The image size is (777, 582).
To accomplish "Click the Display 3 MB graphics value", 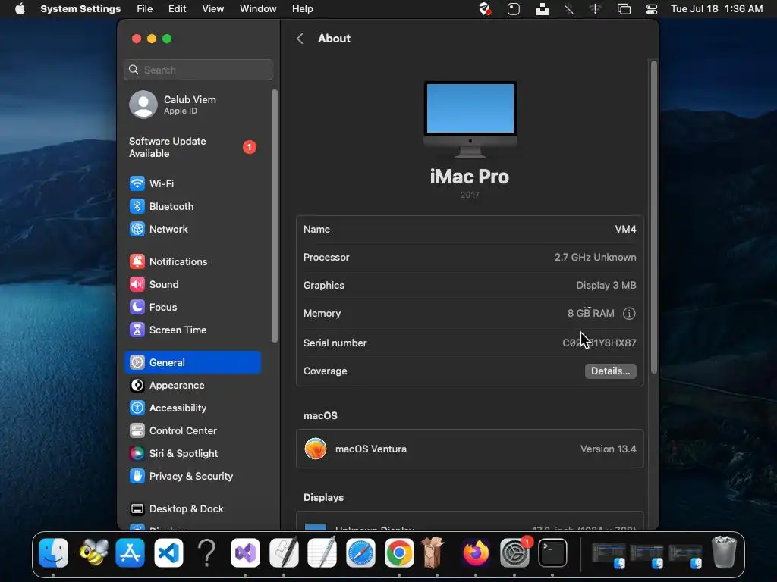I will coord(606,286).
